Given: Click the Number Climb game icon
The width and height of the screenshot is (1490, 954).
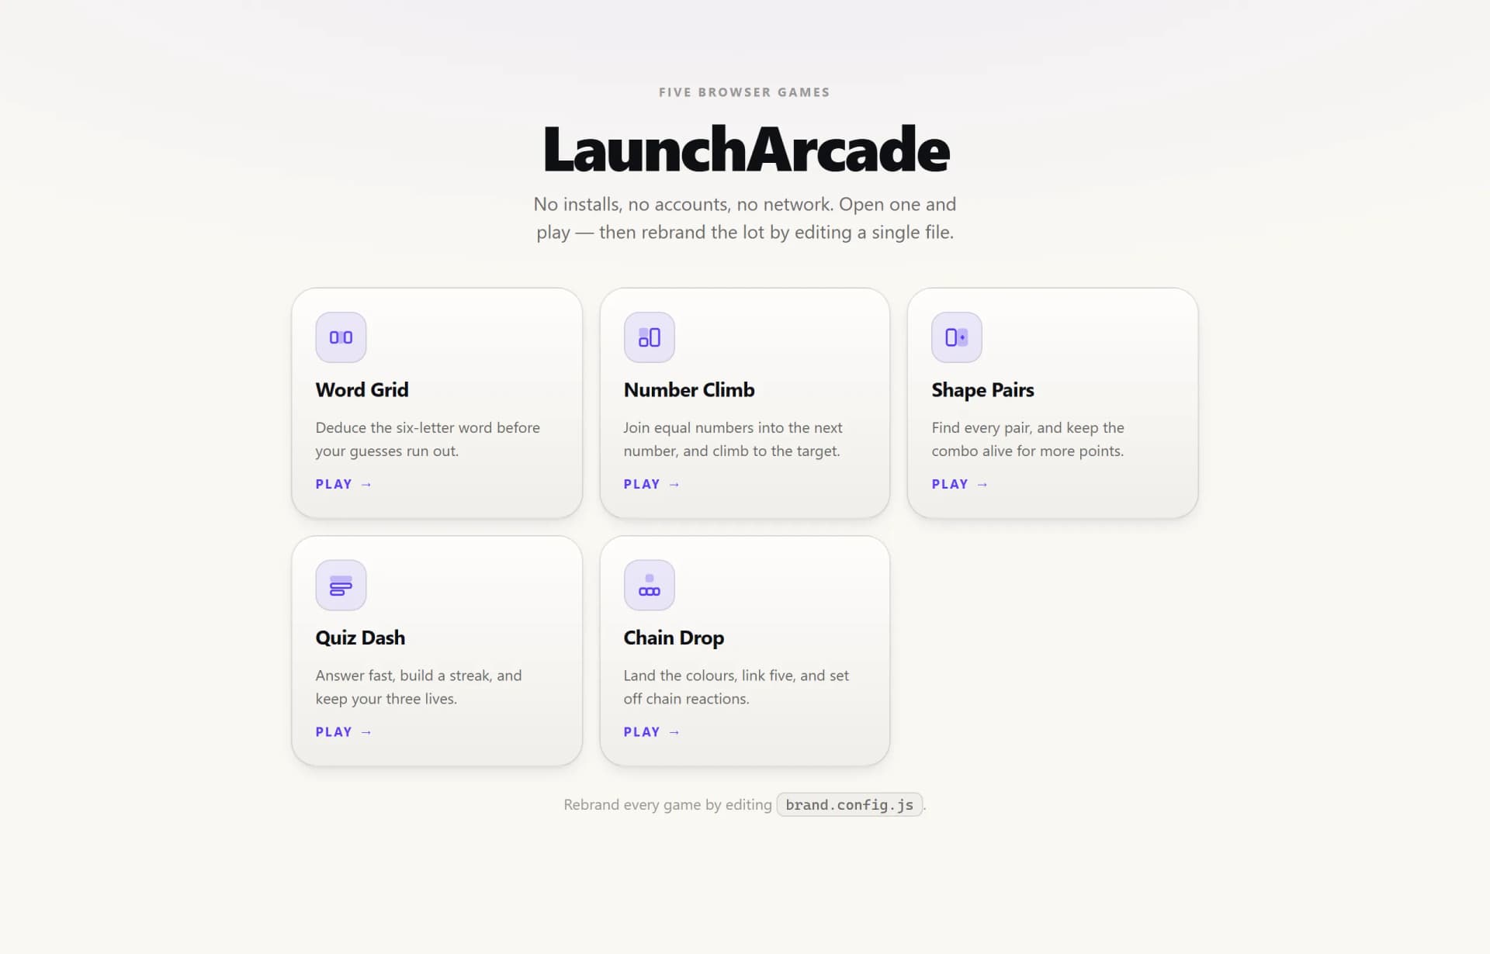Looking at the screenshot, I should coord(649,337).
